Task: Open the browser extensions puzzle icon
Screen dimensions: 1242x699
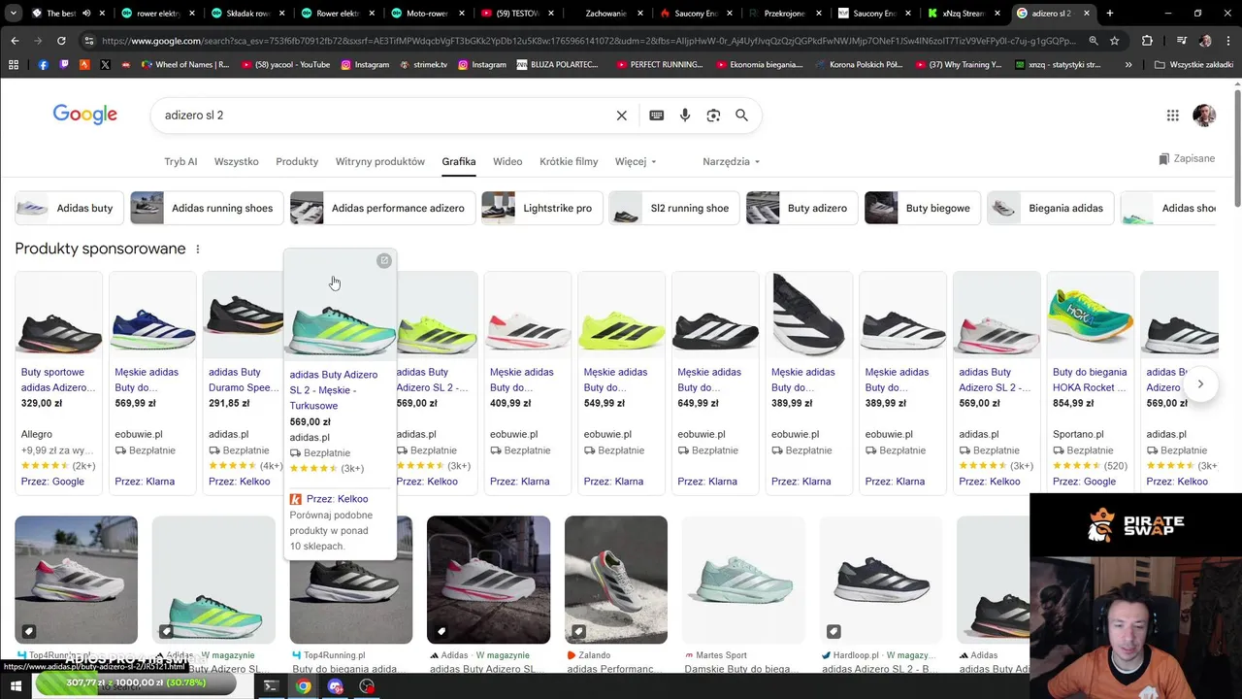Action: (x=1147, y=41)
